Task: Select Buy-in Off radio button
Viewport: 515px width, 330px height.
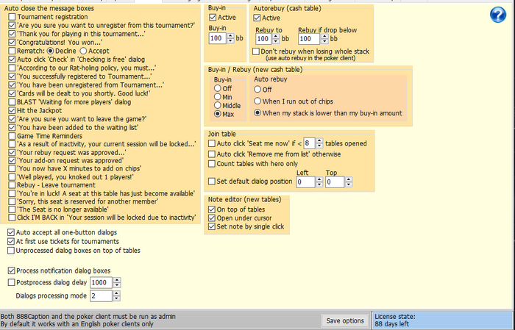Action: [x=218, y=88]
